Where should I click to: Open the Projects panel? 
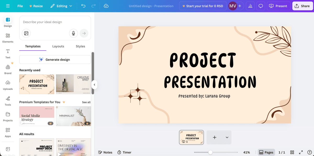click(x=8, y=116)
